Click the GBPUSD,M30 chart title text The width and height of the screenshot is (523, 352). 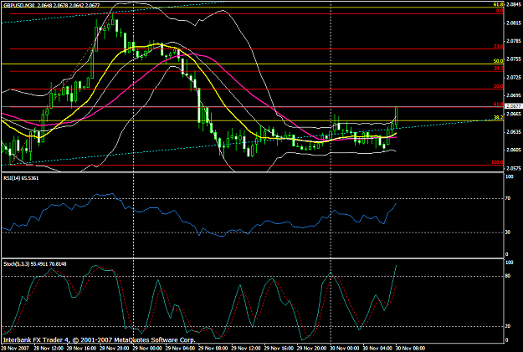point(20,5)
